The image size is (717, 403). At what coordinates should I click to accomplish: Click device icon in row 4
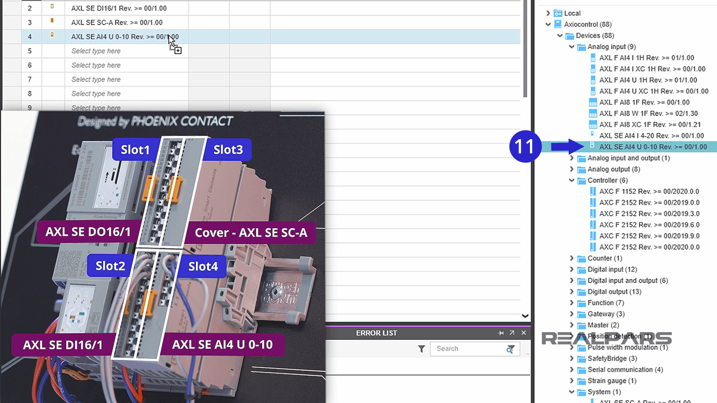click(x=52, y=35)
